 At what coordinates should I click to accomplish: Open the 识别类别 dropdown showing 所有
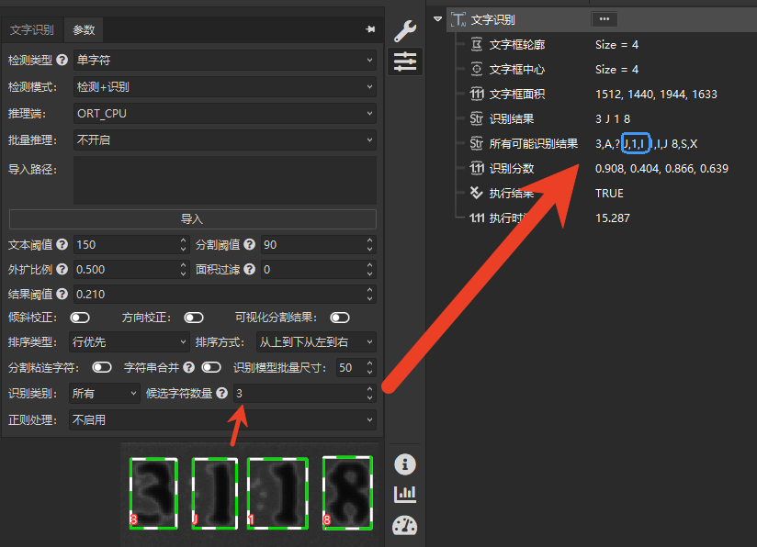point(105,393)
